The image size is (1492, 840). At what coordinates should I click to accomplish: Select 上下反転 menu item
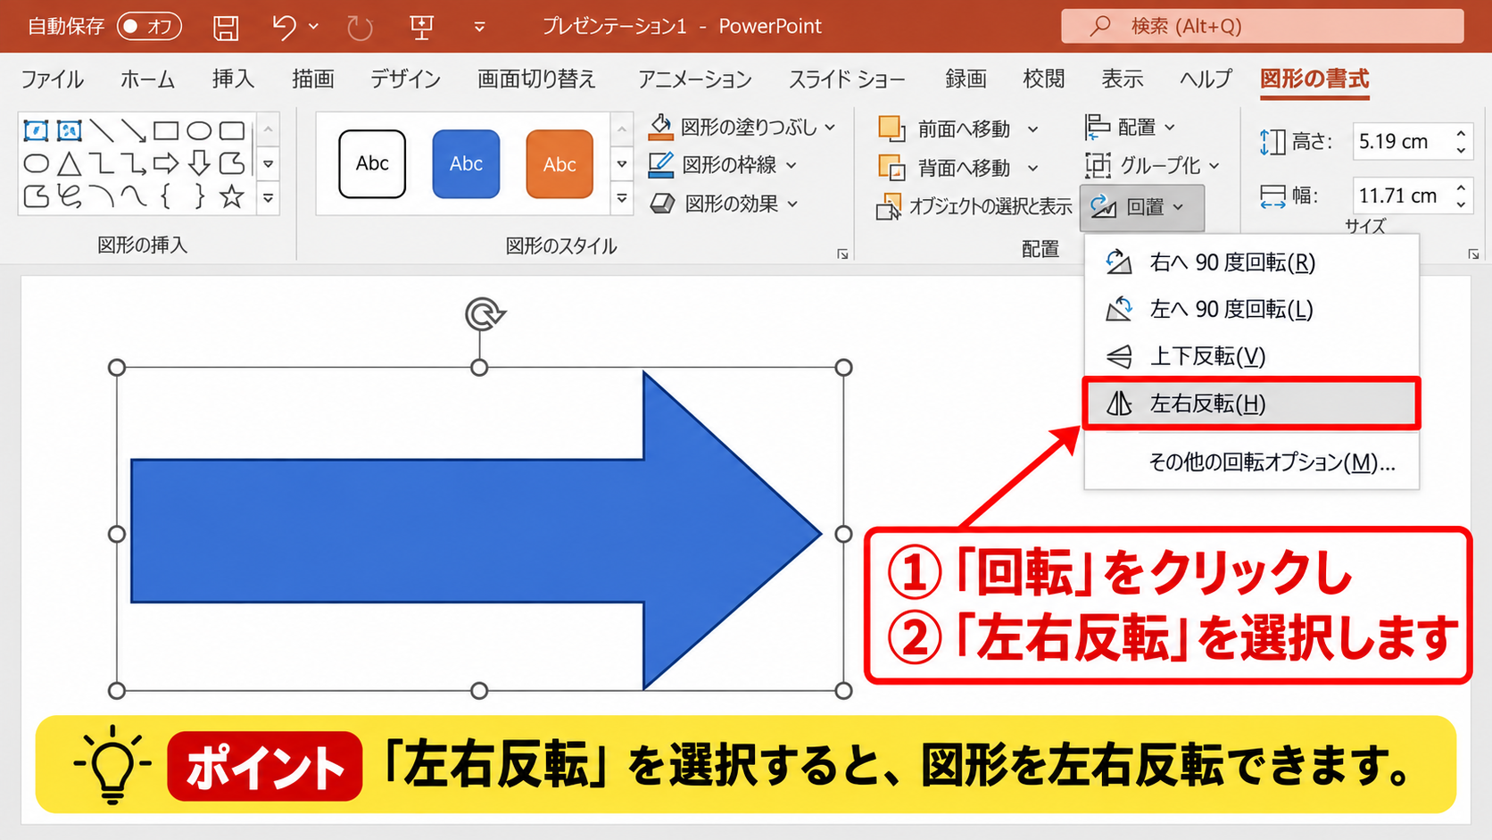(1251, 356)
